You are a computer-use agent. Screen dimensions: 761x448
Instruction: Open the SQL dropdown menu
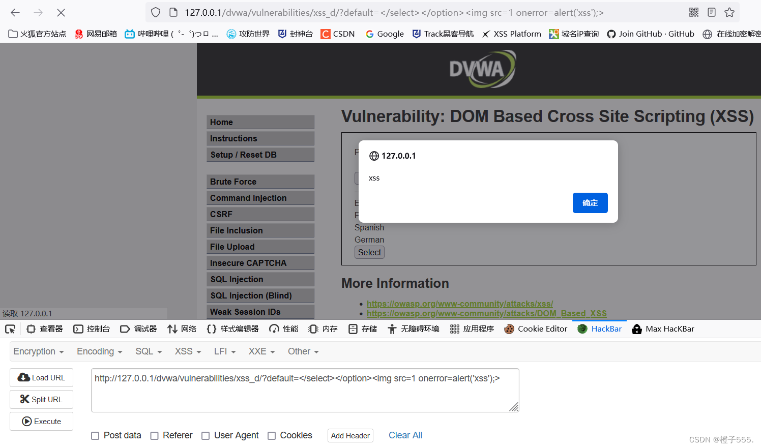(x=149, y=351)
